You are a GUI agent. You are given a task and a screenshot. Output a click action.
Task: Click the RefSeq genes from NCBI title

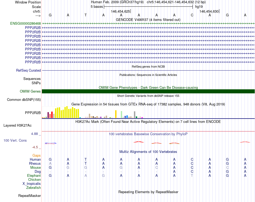coord(148,67)
